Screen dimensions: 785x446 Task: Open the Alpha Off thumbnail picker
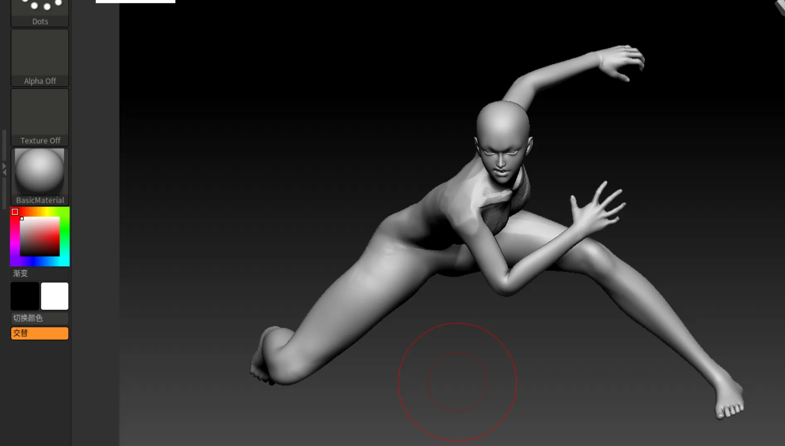pos(40,58)
